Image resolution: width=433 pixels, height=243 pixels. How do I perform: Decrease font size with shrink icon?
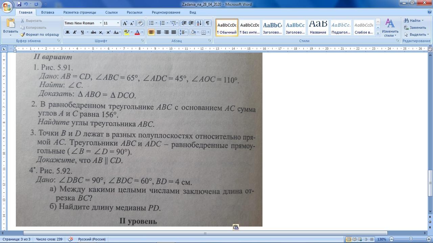(x=132, y=23)
